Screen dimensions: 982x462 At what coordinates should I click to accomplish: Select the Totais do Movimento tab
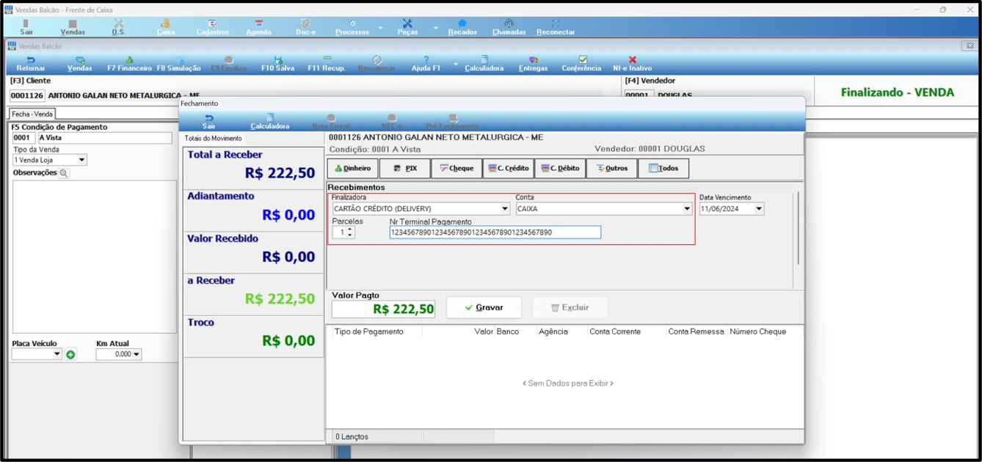coord(214,139)
